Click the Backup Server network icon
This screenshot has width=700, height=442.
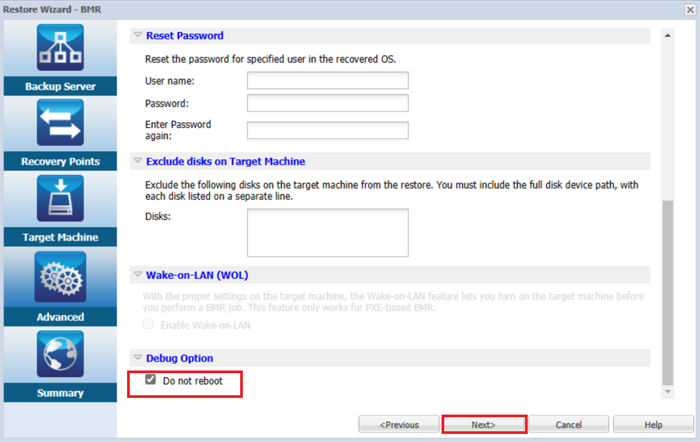point(60,48)
